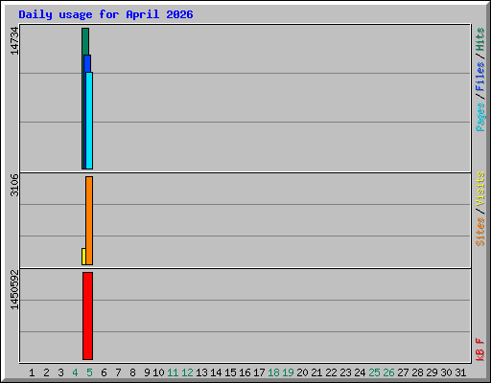Screen dimensions: 491x383
Task: Select the 1450592 axis value
Action: pos(14,290)
